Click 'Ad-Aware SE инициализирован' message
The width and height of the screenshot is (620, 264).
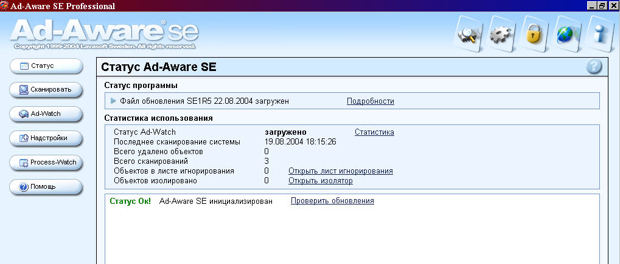click(216, 201)
